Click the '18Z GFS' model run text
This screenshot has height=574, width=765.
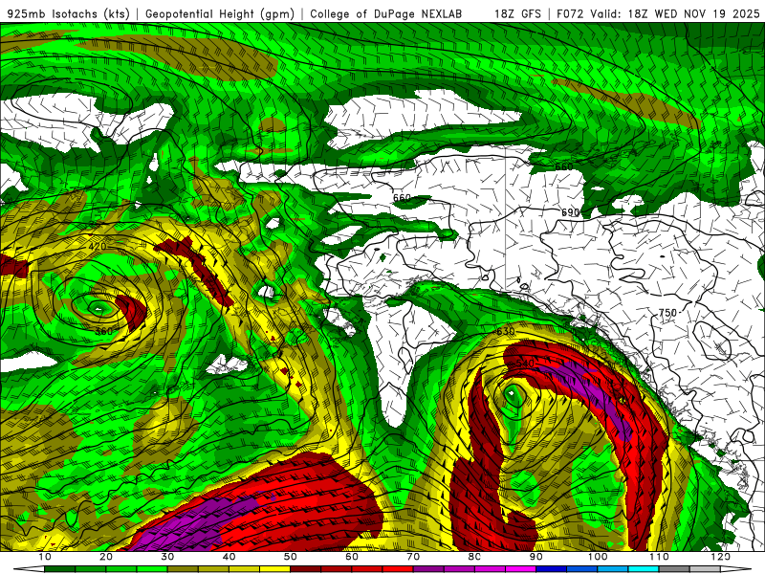(517, 13)
